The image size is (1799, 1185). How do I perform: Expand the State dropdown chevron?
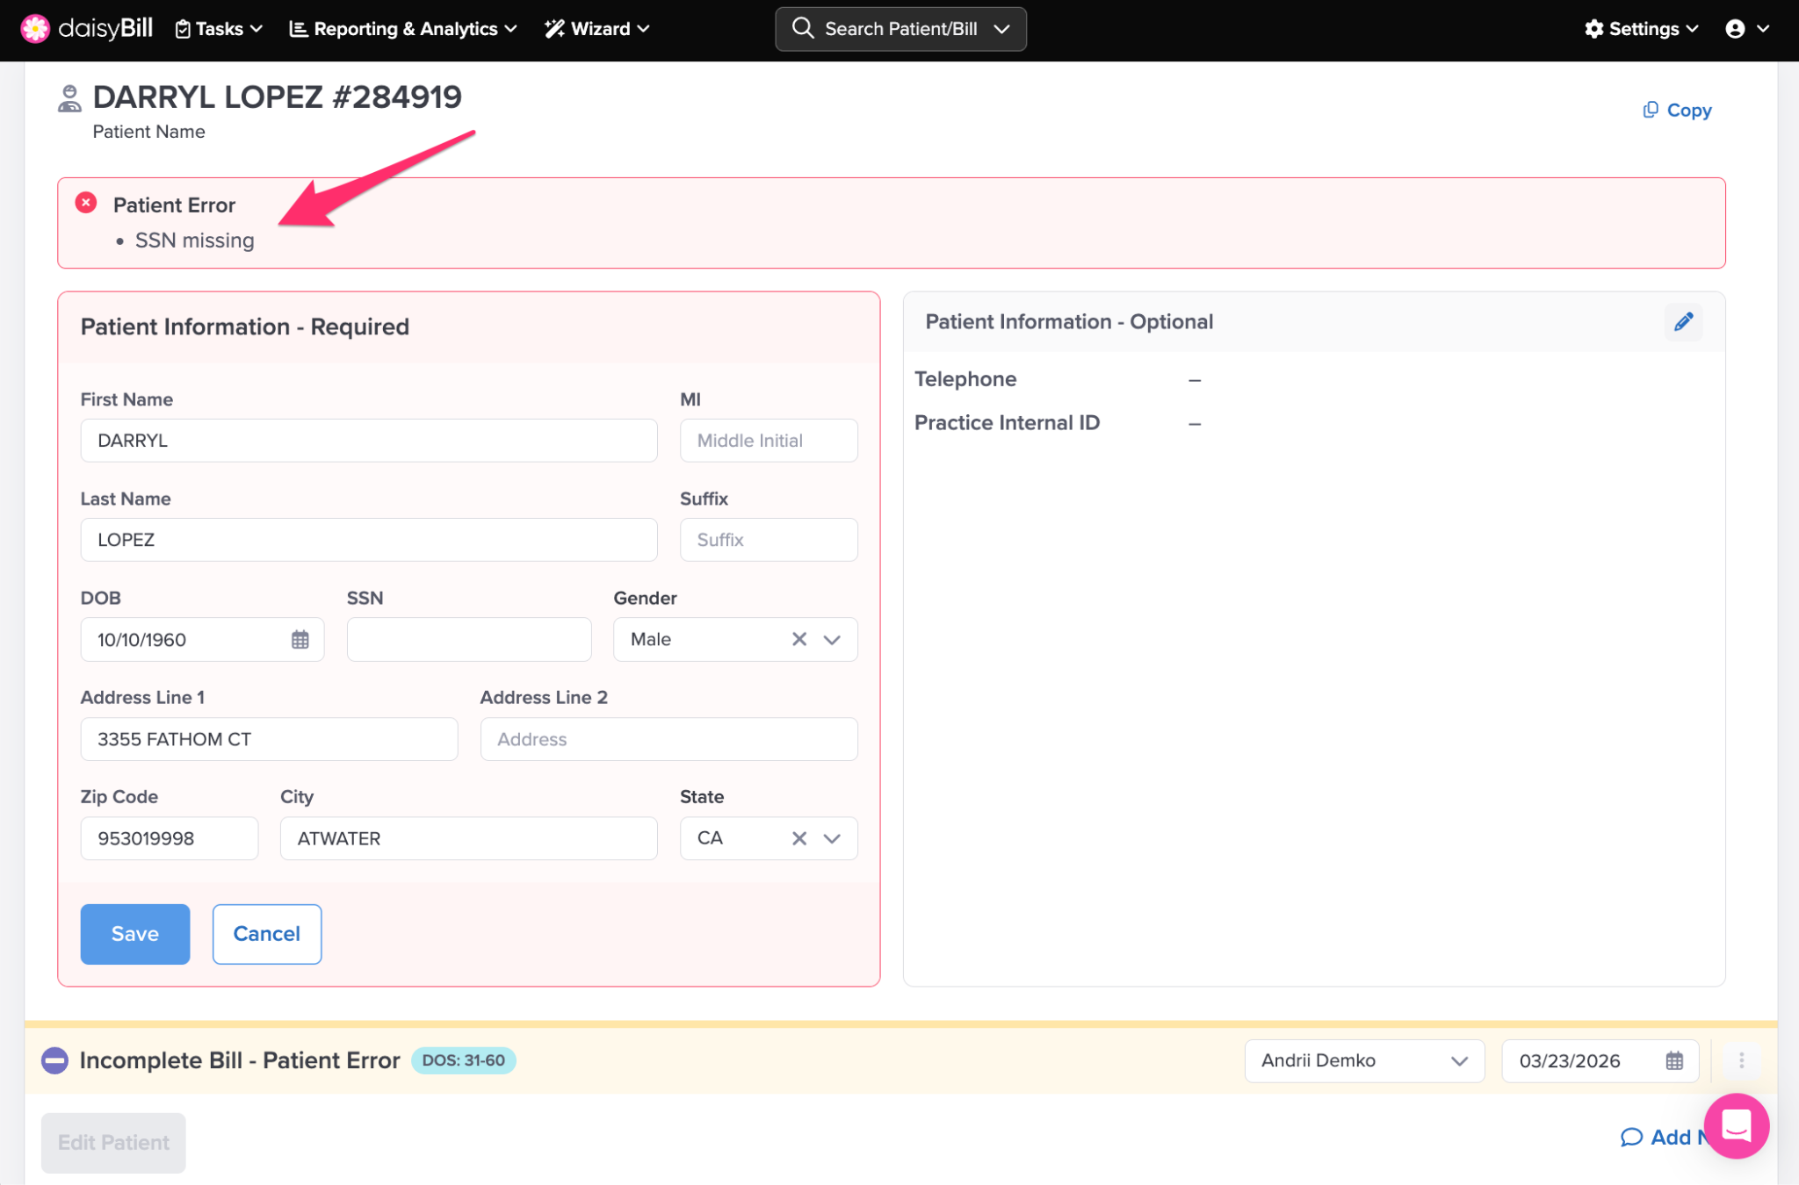832,838
